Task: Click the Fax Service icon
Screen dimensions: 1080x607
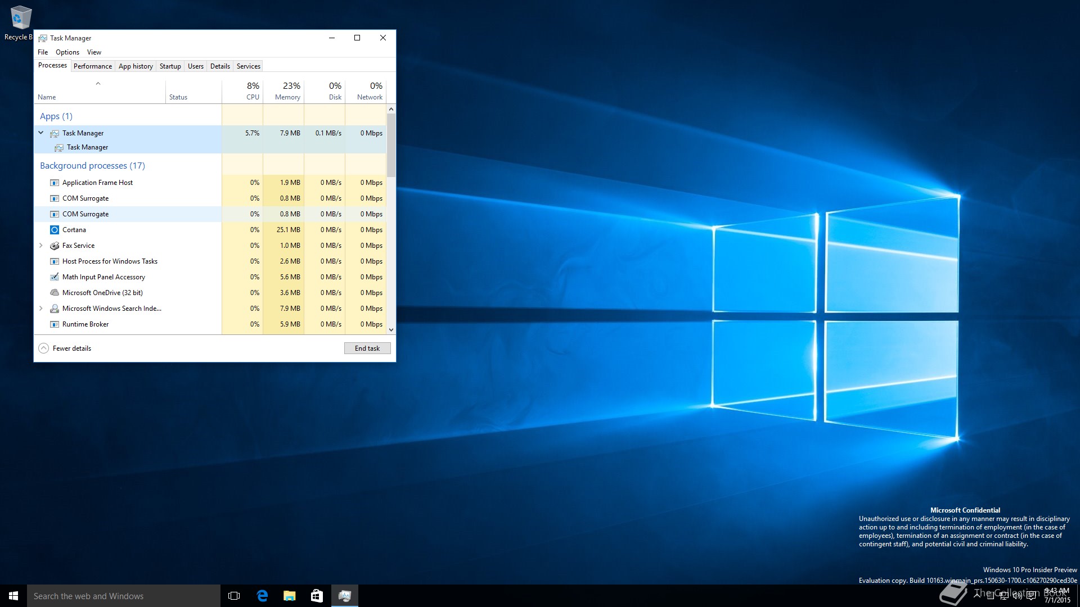Action: click(55, 246)
